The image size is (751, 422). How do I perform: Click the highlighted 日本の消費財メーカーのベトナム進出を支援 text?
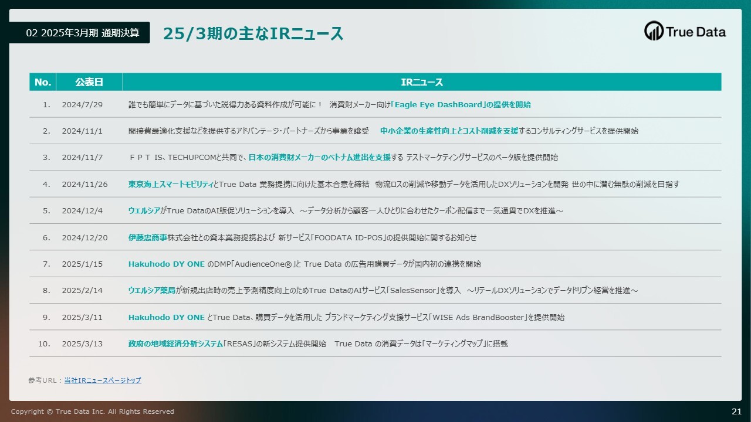[319, 158]
